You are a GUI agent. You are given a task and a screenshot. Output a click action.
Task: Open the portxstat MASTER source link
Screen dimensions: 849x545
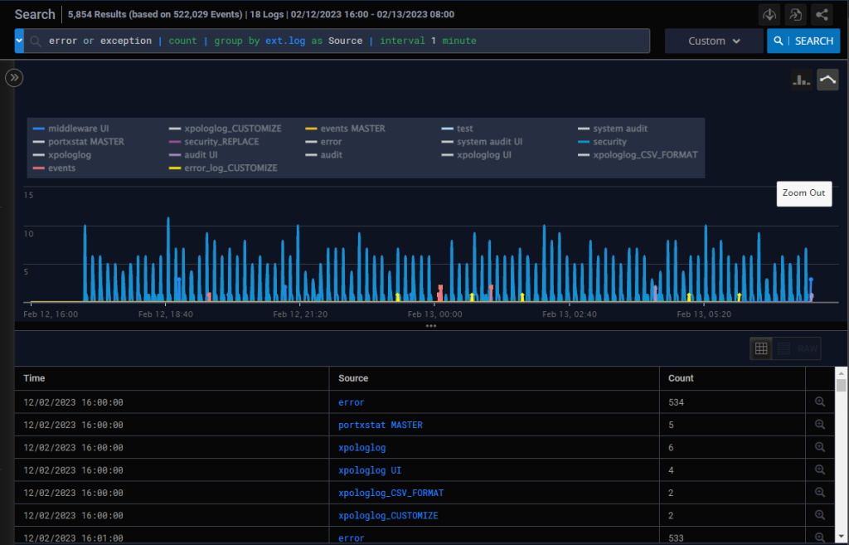click(x=380, y=425)
